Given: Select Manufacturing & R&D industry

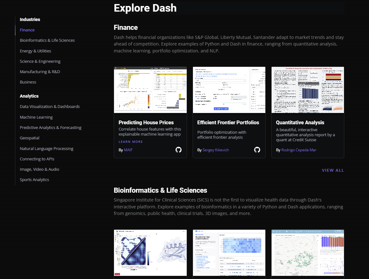Looking at the screenshot, I should pos(40,72).
